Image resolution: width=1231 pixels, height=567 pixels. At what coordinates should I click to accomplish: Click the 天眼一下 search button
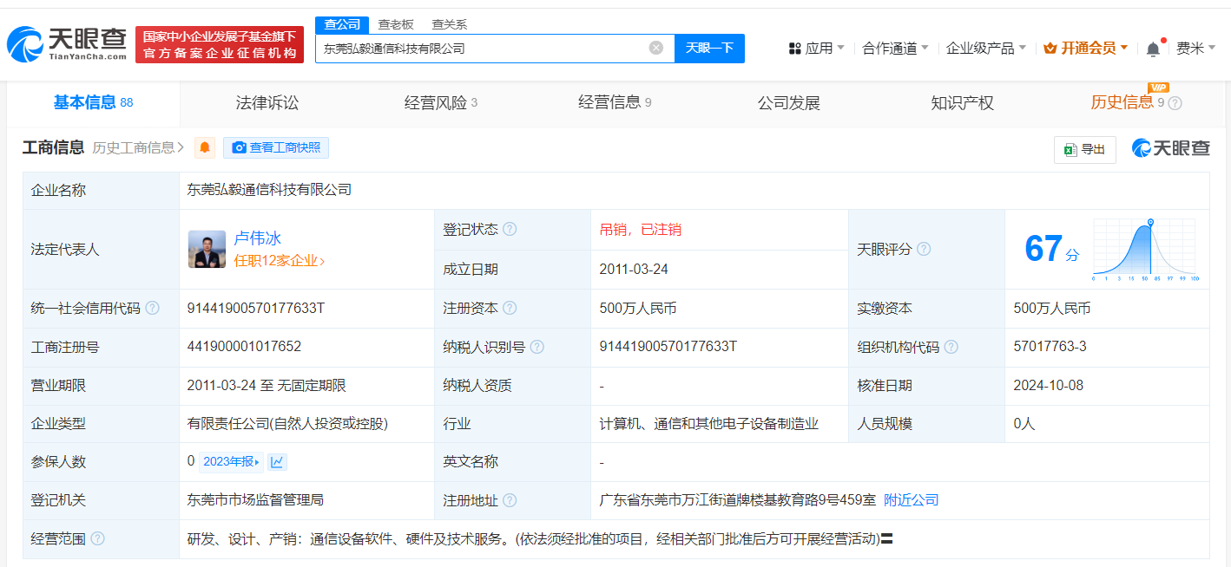(709, 49)
